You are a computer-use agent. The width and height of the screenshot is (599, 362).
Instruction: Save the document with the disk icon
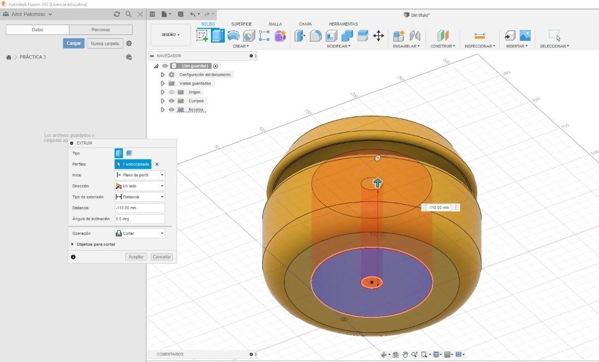(181, 14)
